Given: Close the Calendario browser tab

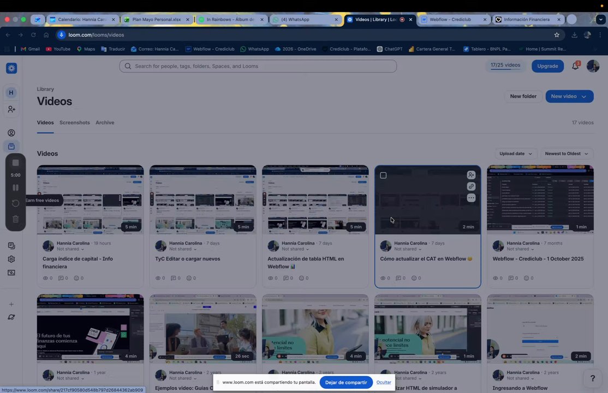Looking at the screenshot, I should (x=113, y=20).
